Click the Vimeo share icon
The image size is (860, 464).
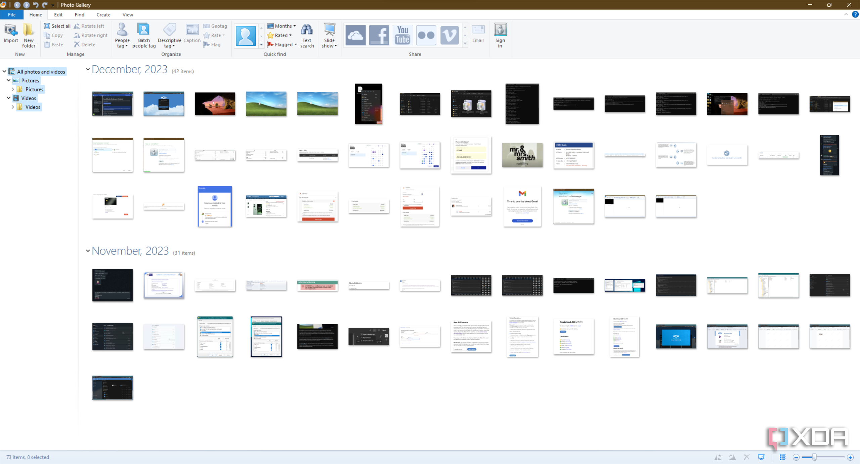point(449,35)
